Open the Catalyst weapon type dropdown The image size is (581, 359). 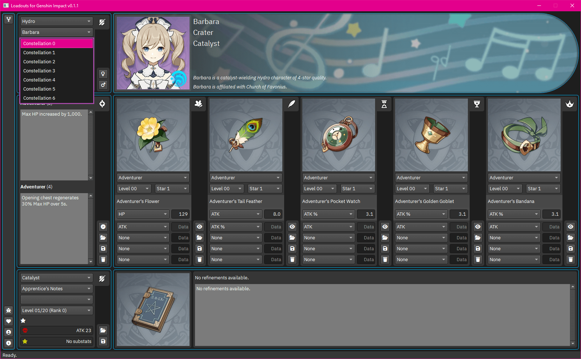[x=57, y=278]
